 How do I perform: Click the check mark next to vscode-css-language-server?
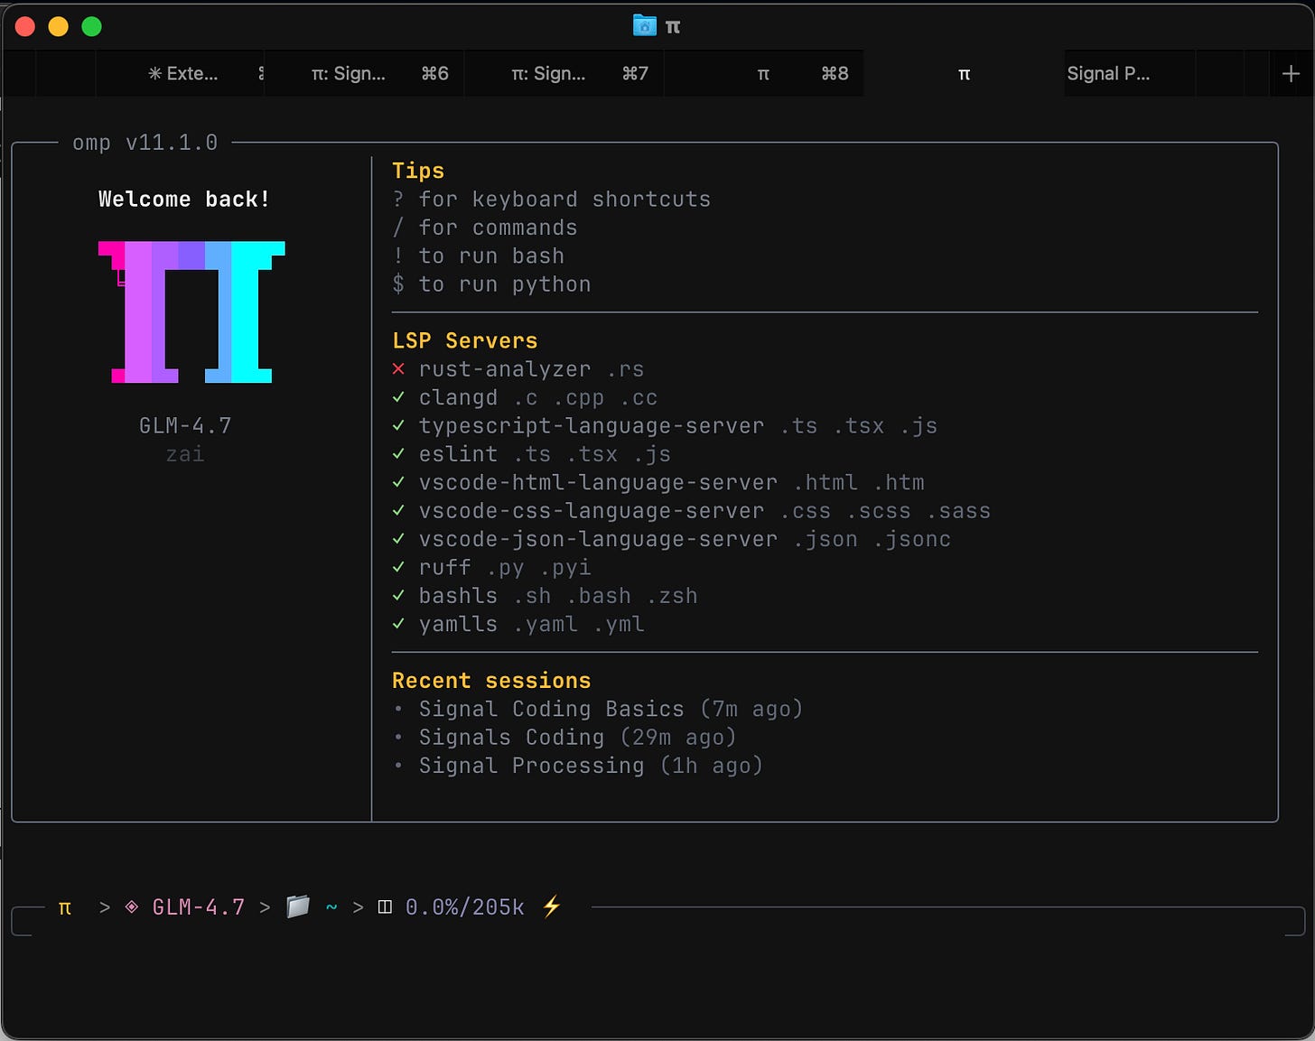point(398,511)
